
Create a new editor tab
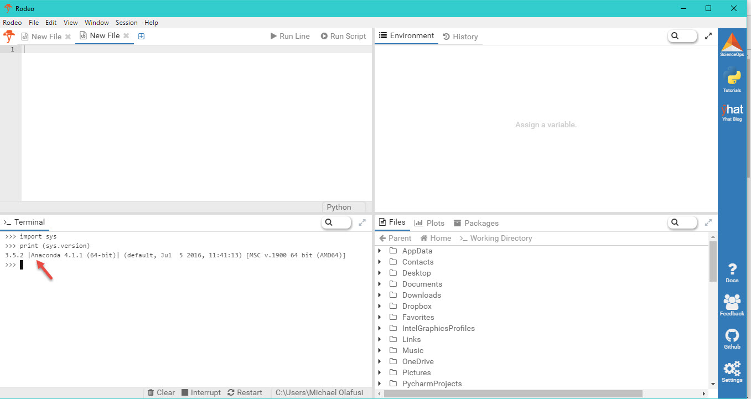(141, 35)
